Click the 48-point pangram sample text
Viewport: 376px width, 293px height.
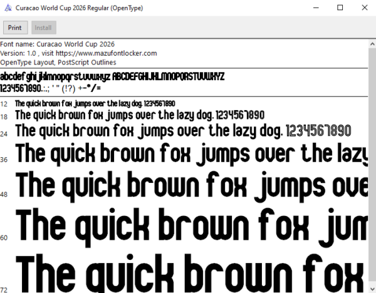191,187
